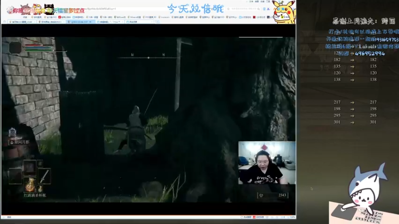399x224 pixels.
Task: Click the shark mascot on the stream overlay
Action: click(367, 187)
